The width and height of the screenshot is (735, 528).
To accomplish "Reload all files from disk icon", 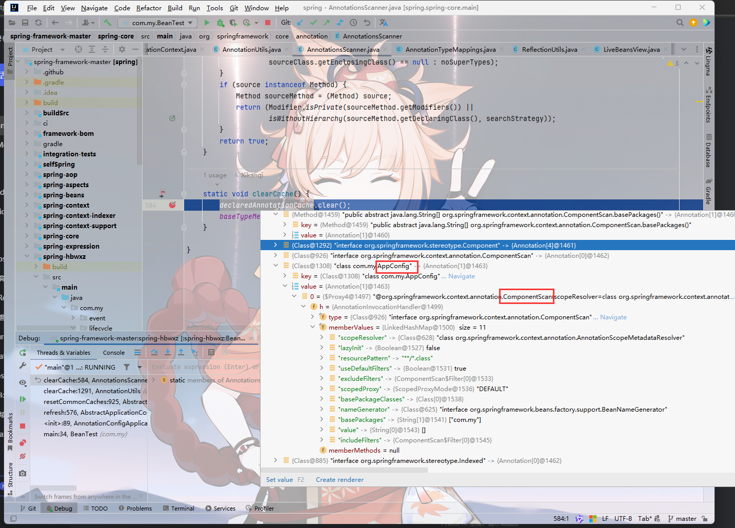I will coord(38,23).
